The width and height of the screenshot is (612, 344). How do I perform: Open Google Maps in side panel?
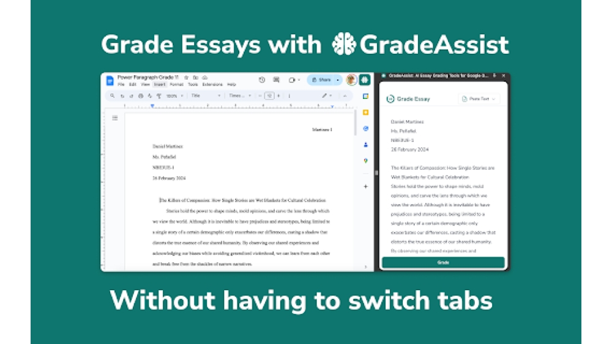[365, 161]
